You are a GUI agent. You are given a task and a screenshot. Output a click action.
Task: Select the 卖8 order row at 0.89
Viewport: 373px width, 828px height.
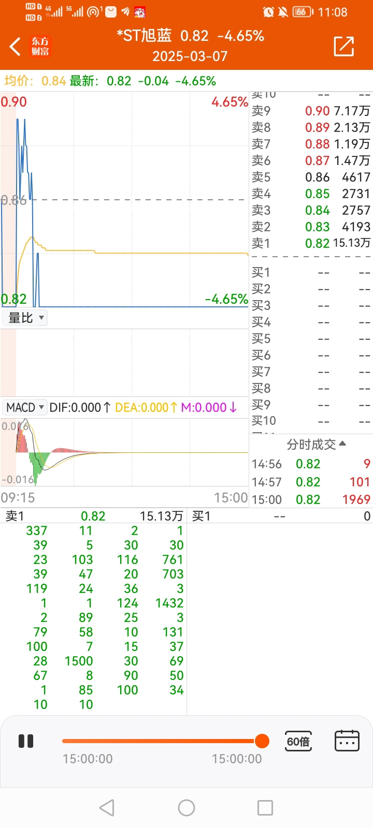point(311,127)
